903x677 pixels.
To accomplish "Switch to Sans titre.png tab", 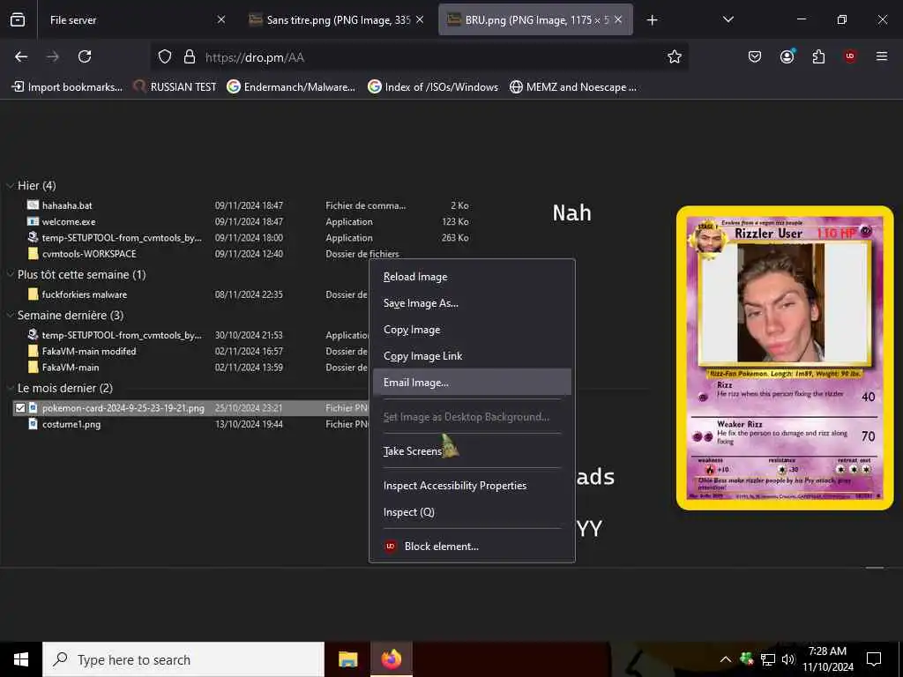I will pos(337,20).
